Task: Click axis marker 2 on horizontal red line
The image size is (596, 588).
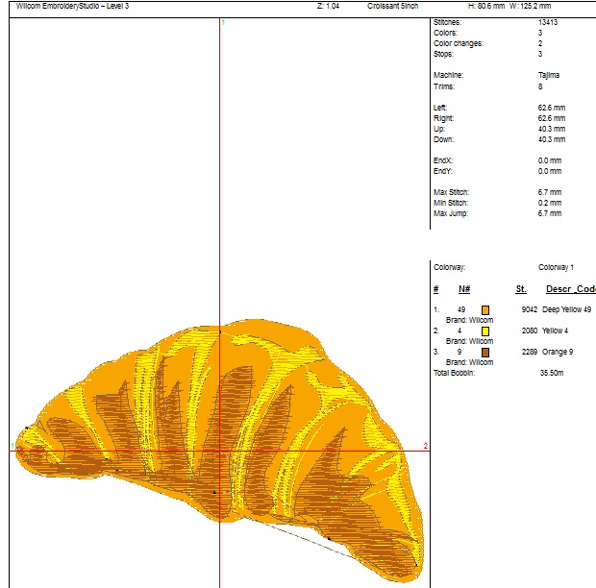Action: pos(425,446)
